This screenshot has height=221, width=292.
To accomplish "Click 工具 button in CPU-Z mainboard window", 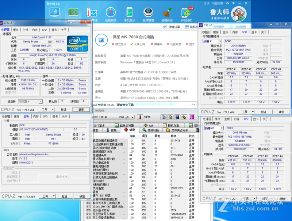I will coord(45,196).
